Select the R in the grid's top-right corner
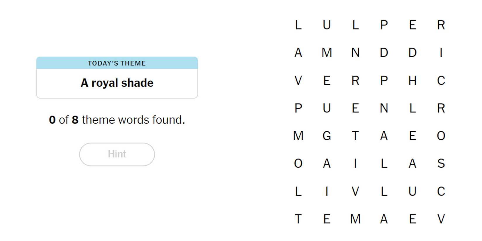The width and height of the screenshot is (482, 241). (x=441, y=25)
